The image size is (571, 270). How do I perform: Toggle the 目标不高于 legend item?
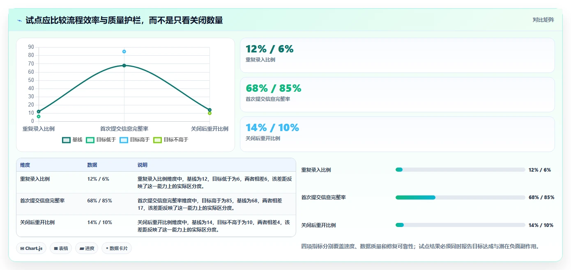170,140
